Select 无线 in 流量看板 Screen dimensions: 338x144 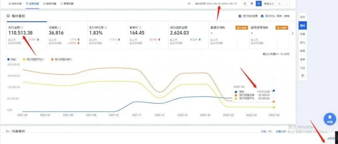click(263, 131)
